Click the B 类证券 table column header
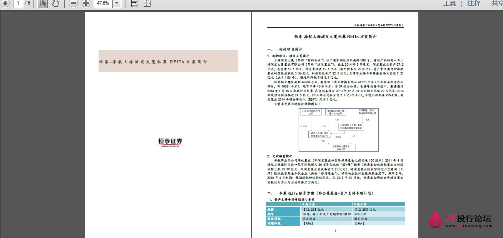The height and width of the screenshot is (238, 503). [378, 205]
